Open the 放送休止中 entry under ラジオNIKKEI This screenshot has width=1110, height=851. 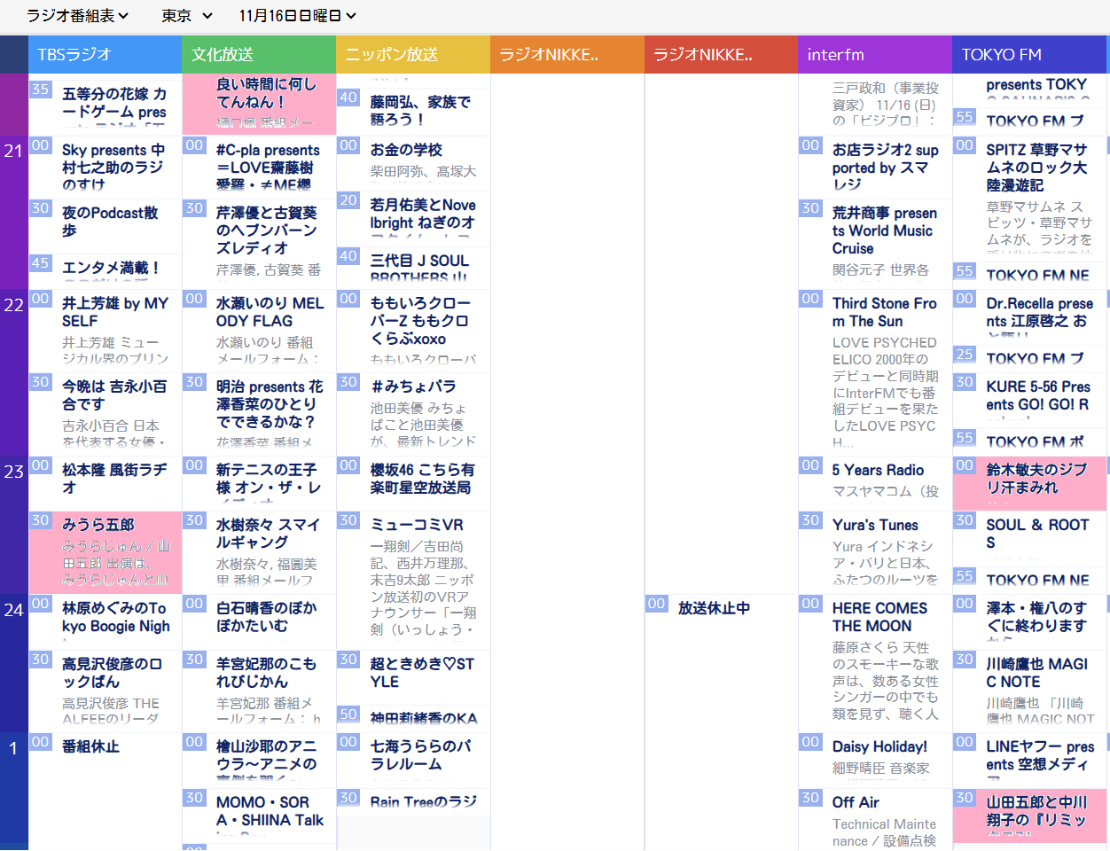coord(714,608)
